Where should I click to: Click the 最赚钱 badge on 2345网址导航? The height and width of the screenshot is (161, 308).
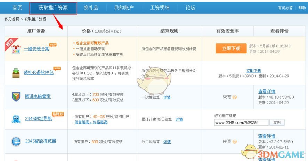pyautogui.click(x=58, y=114)
